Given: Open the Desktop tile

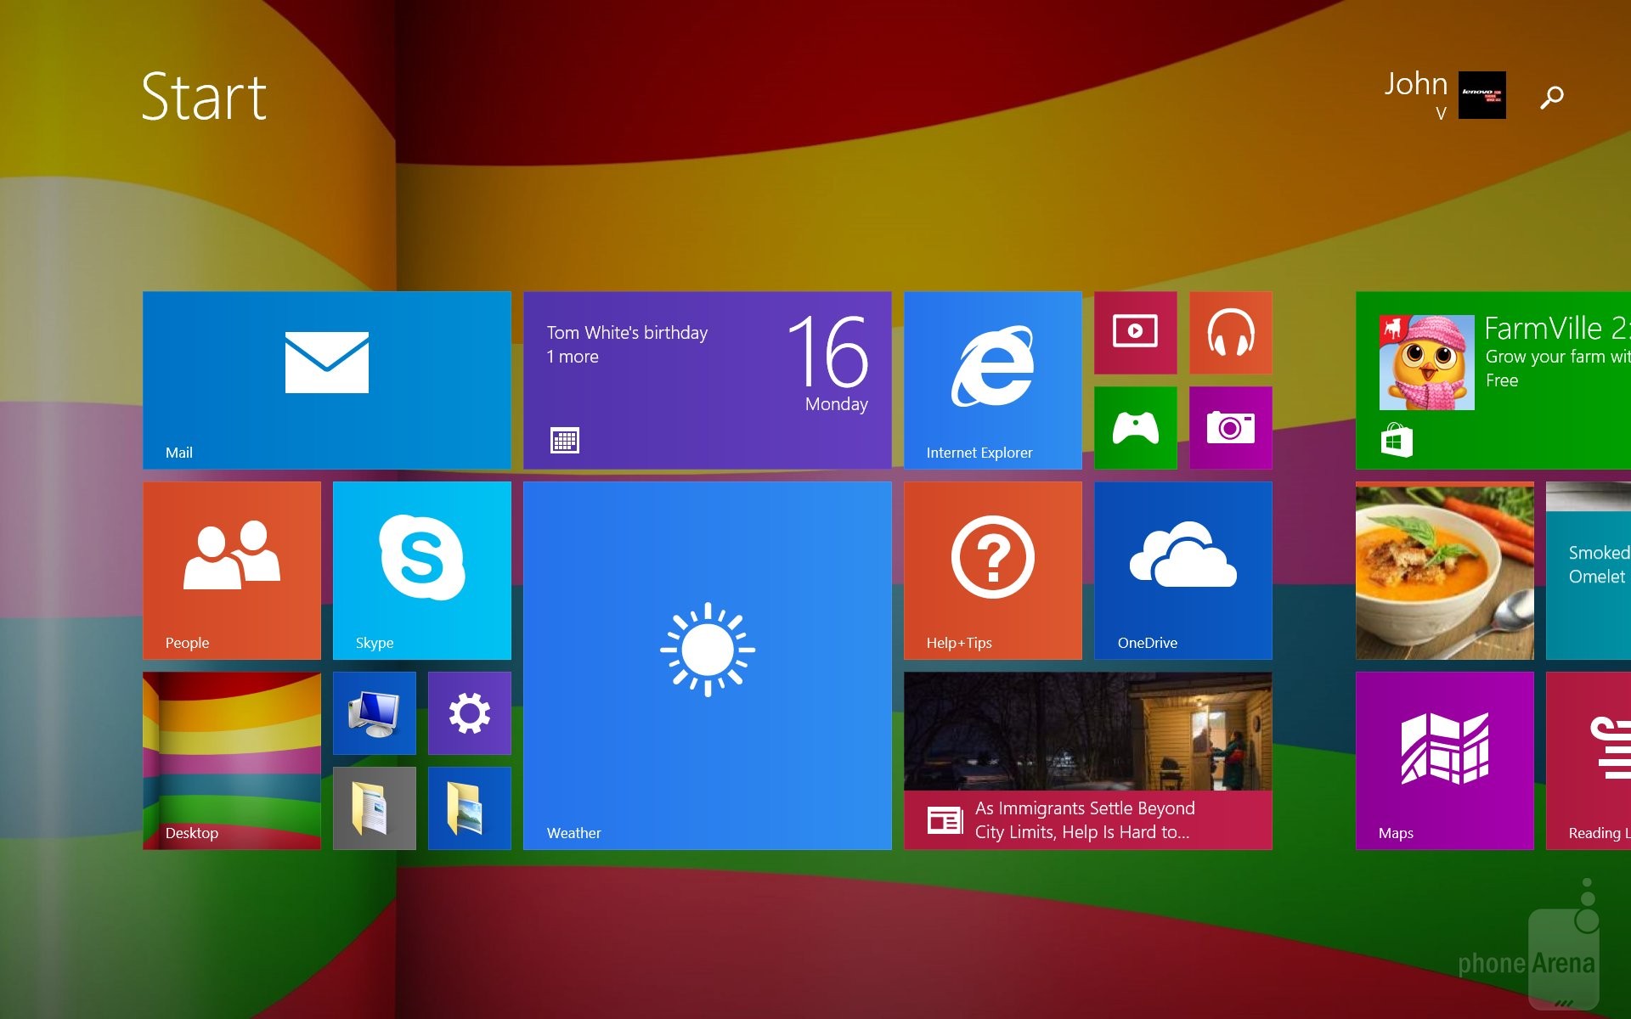Looking at the screenshot, I should [x=231, y=760].
